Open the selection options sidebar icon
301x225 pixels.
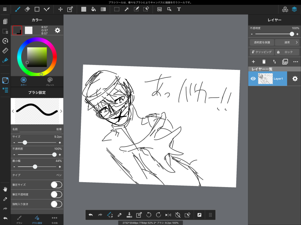click(x=5, y=31)
